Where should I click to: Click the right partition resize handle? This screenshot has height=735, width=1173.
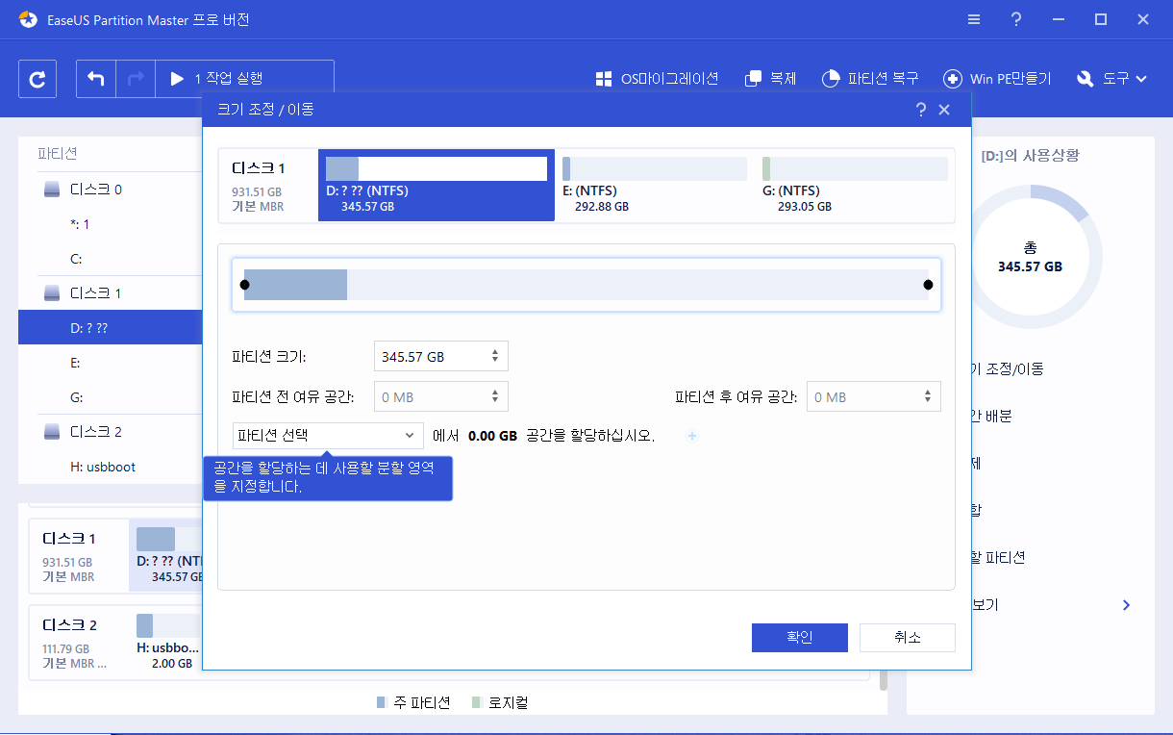(x=928, y=284)
